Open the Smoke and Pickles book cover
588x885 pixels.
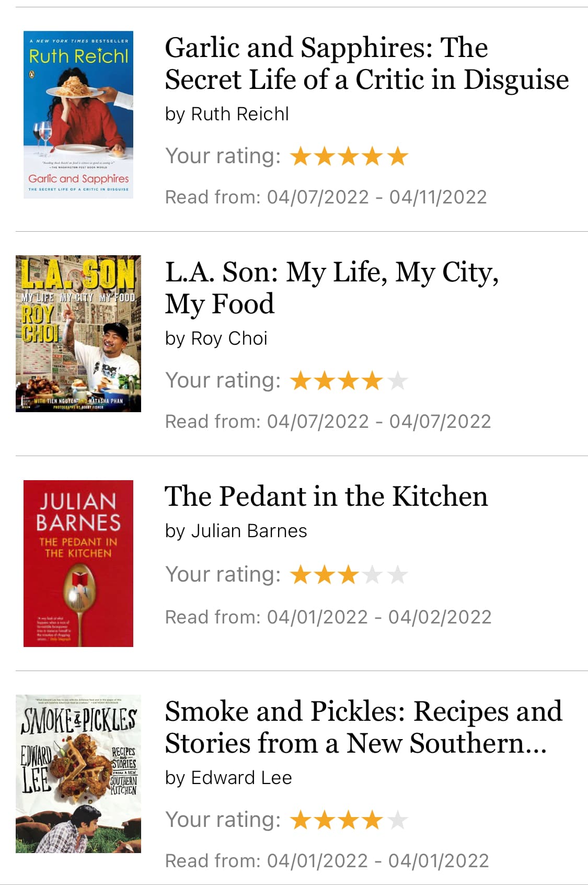pos(78,774)
